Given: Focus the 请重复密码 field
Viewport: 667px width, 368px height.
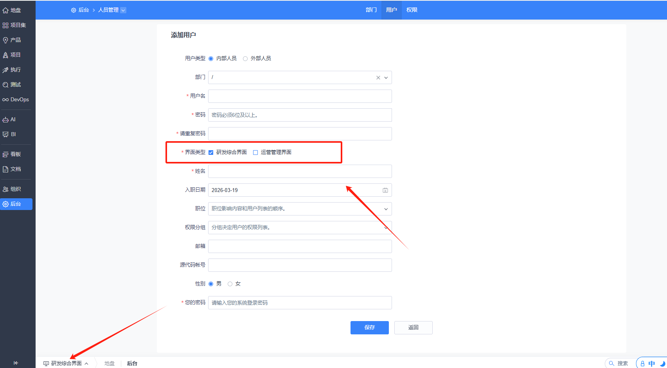Looking at the screenshot, I should point(300,134).
